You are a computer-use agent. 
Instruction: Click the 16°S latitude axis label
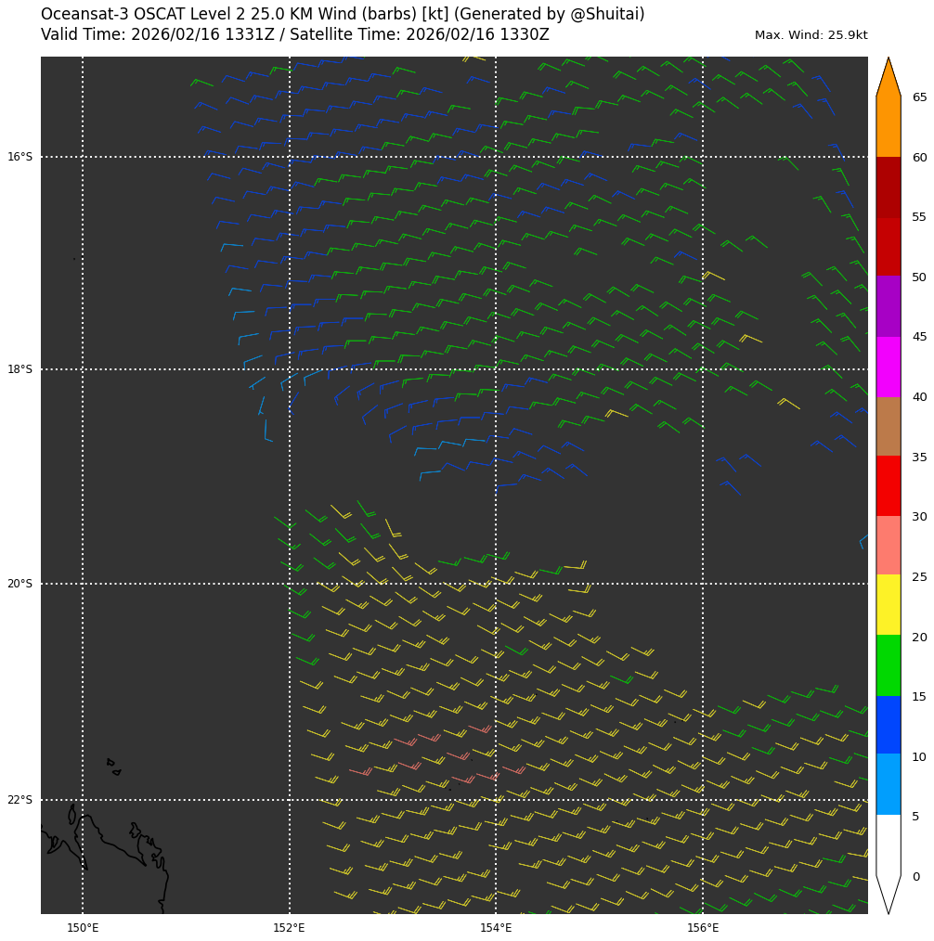[x=19, y=157]
